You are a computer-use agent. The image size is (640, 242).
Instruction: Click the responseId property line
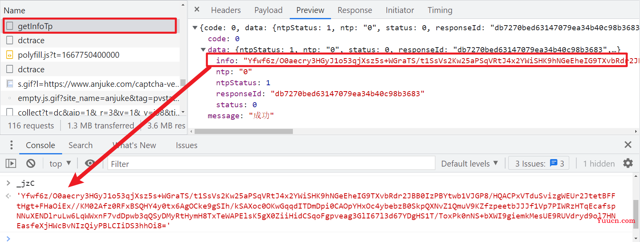(320, 94)
